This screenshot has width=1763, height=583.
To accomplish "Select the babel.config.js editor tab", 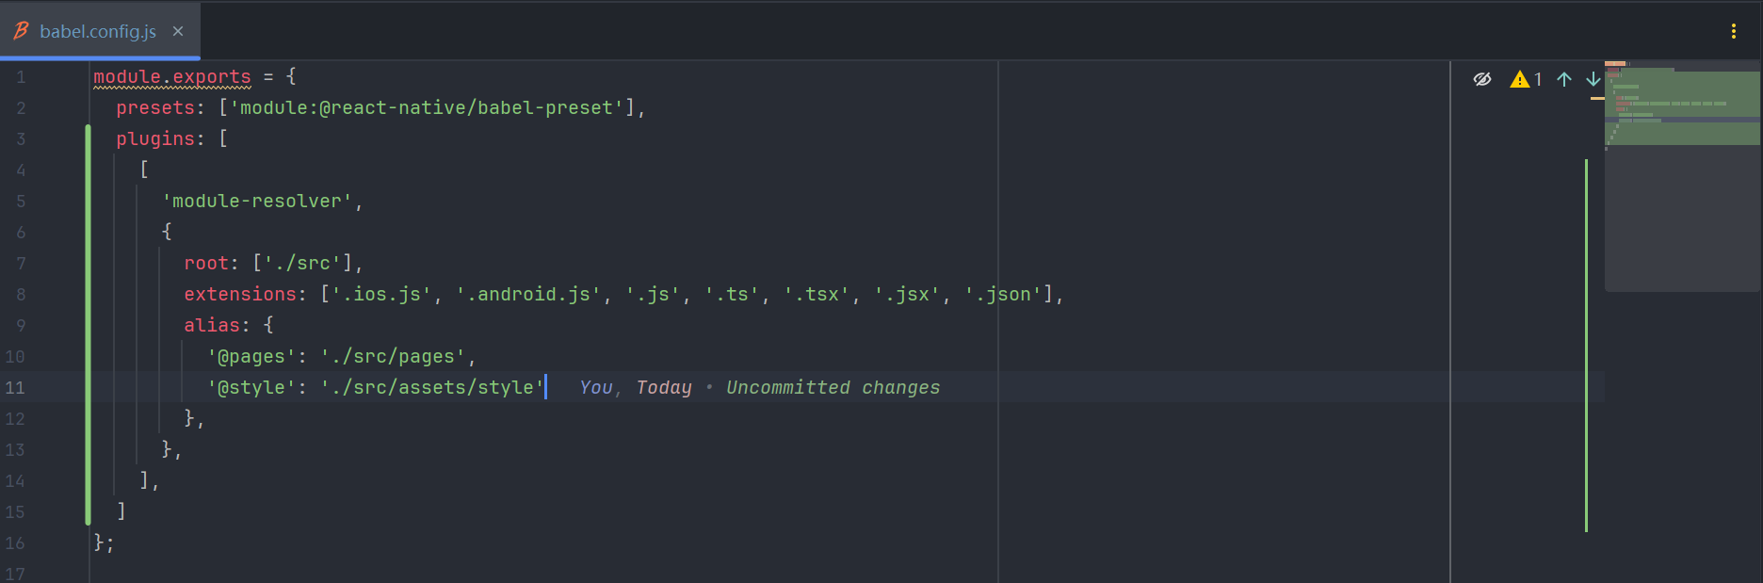I will pos(99,31).
